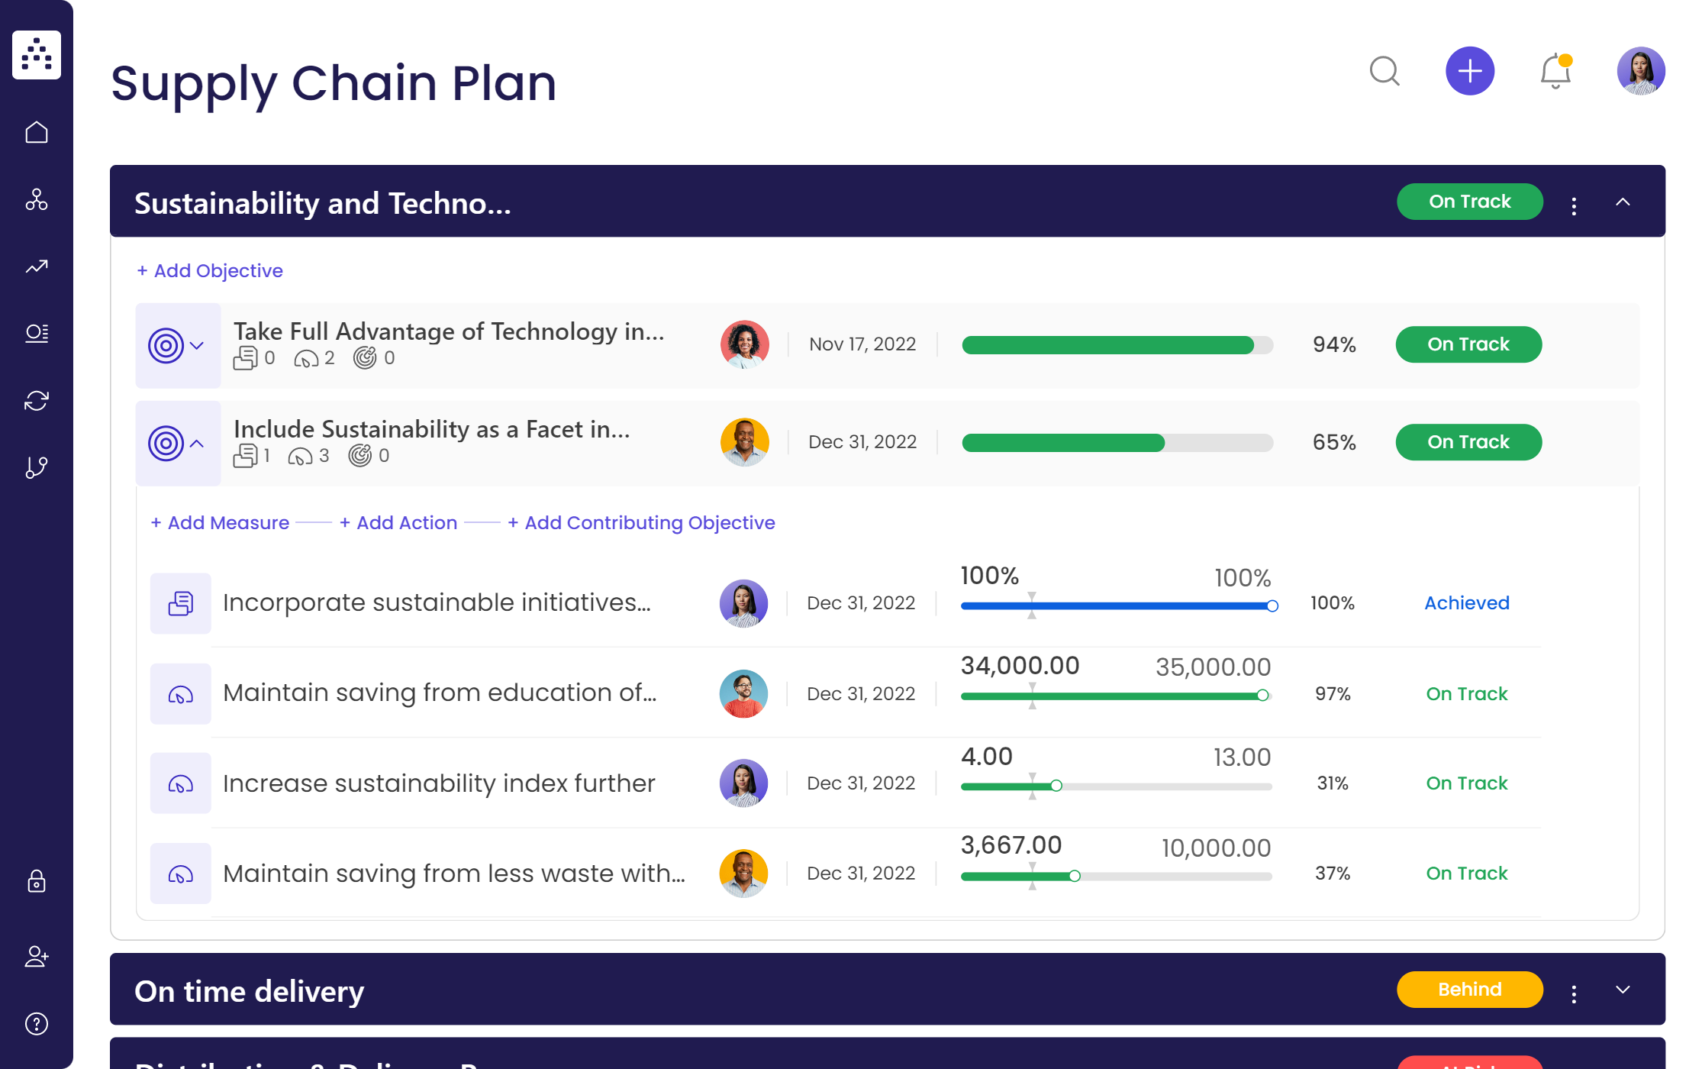1702x1069 pixels.
Task: Click the sync/refresh icon in sidebar
Action: [36, 400]
